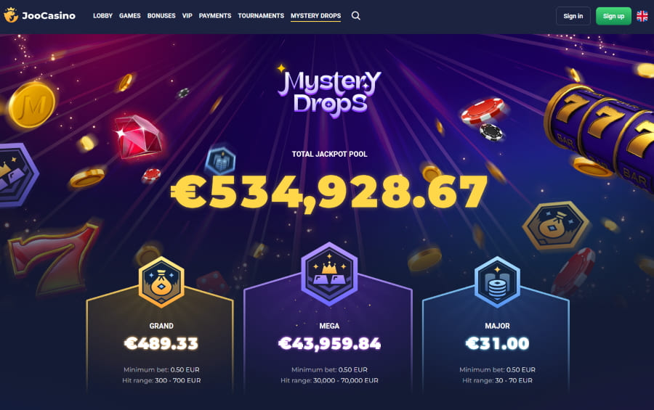Select the Grand jackpot money bag badge

pos(161,282)
